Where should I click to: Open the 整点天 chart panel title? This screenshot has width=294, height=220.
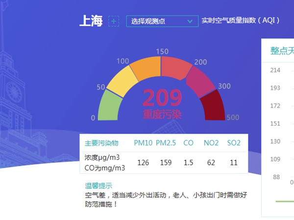[282, 51]
